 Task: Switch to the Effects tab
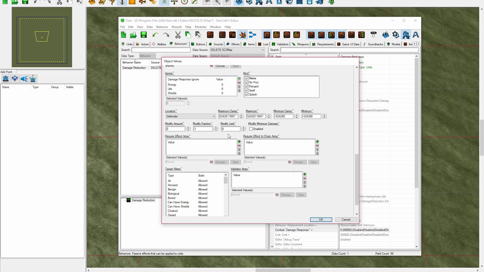[233, 44]
